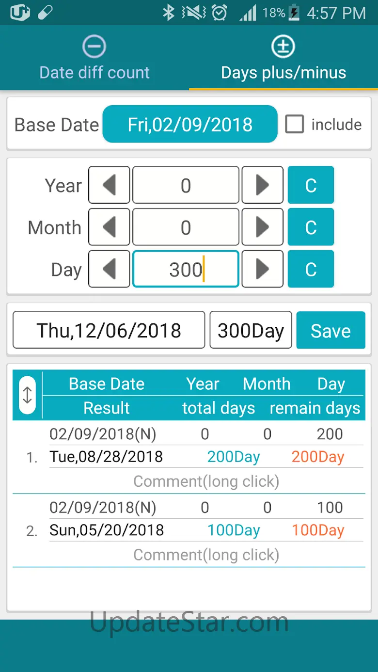Open the Base Date picker Fri,02/09/2018
Viewport: 378px width, 672px height.
(x=190, y=125)
